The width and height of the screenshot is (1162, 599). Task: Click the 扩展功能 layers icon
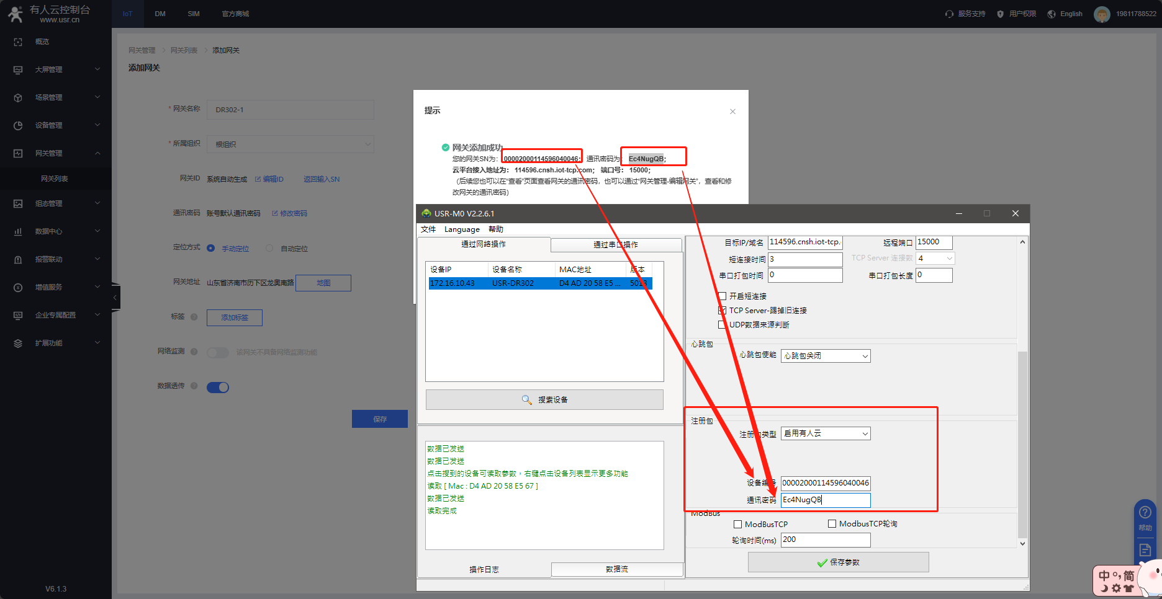18,344
